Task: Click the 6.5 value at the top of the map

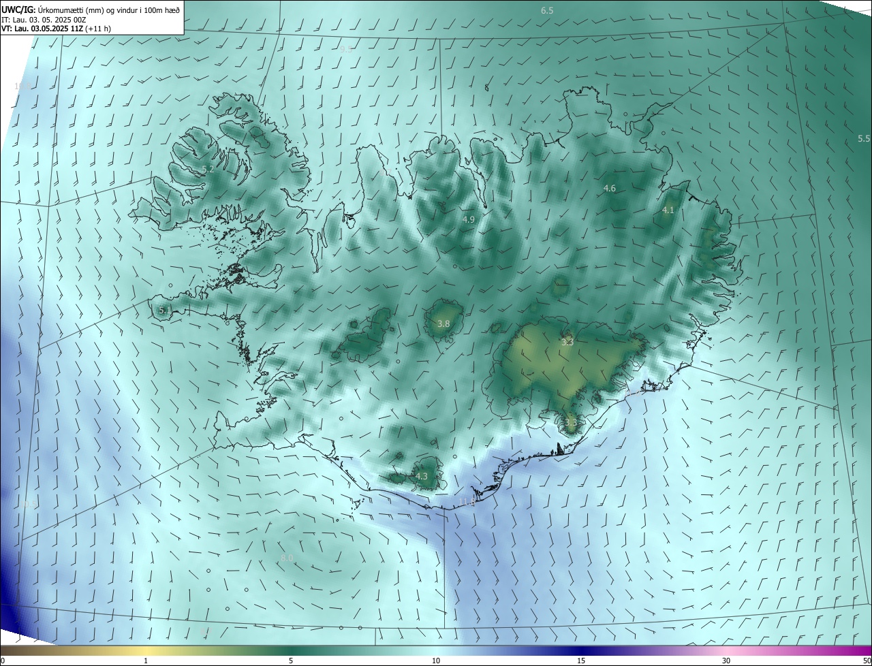Action: pyautogui.click(x=547, y=11)
